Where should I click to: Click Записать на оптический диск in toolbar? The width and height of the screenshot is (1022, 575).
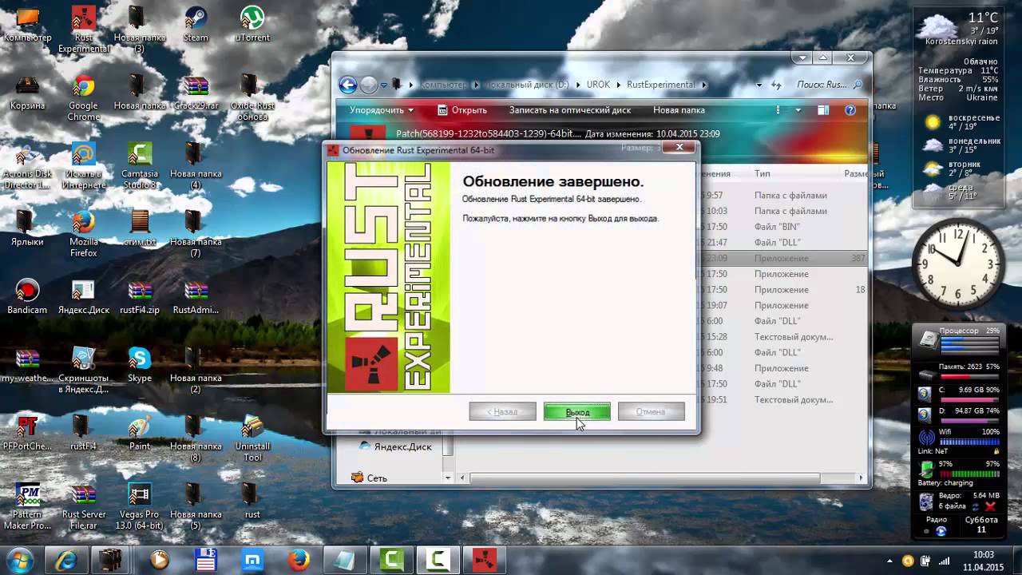(570, 110)
